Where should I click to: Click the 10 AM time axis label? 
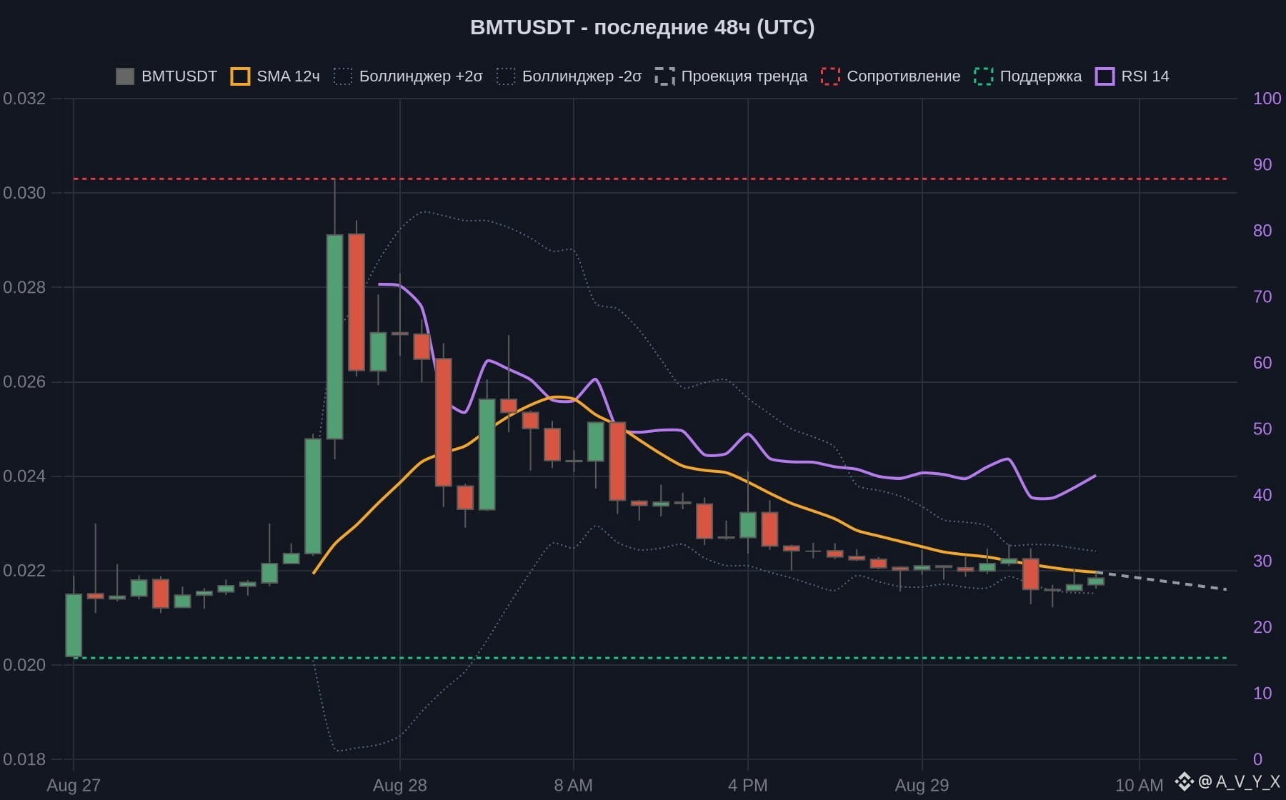pyautogui.click(x=1140, y=786)
